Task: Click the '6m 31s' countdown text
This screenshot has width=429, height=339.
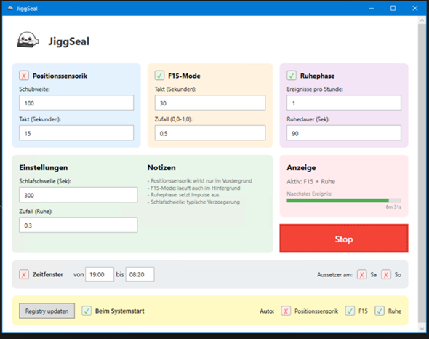Action: click(393, 207)
